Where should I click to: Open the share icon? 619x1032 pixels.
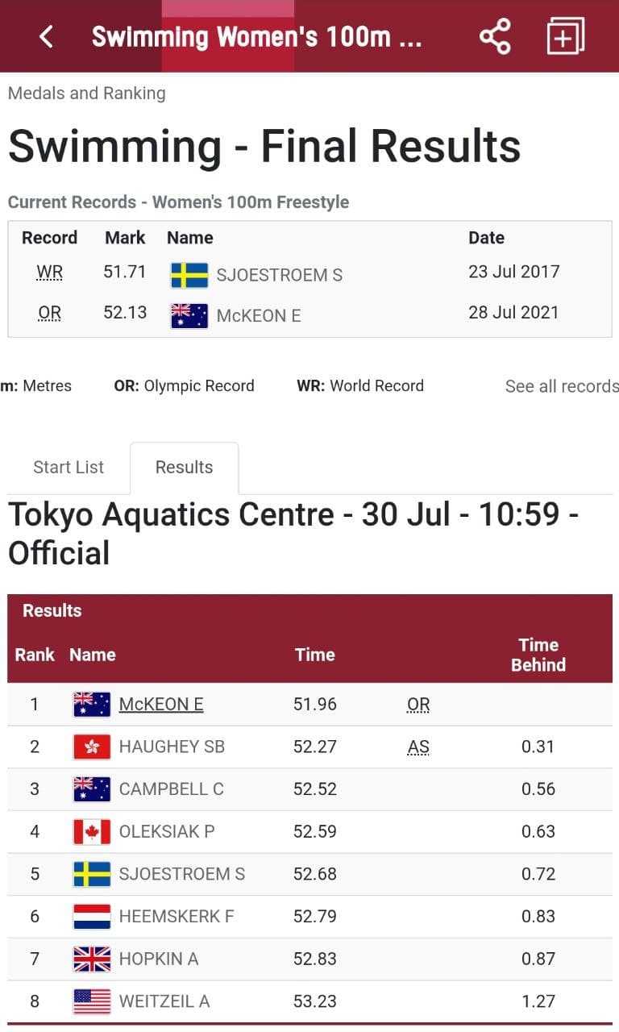[495, 36]
